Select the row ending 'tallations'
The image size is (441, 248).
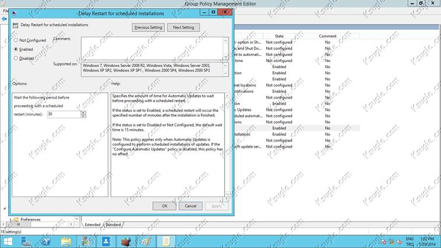(x=297, y=134)
